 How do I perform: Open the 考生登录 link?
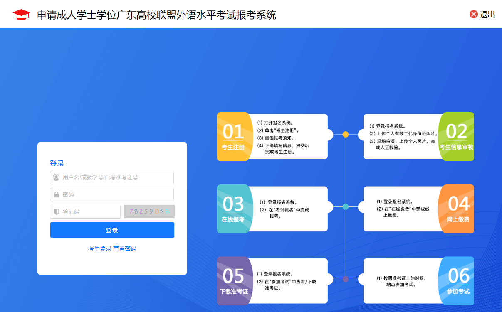100,248
